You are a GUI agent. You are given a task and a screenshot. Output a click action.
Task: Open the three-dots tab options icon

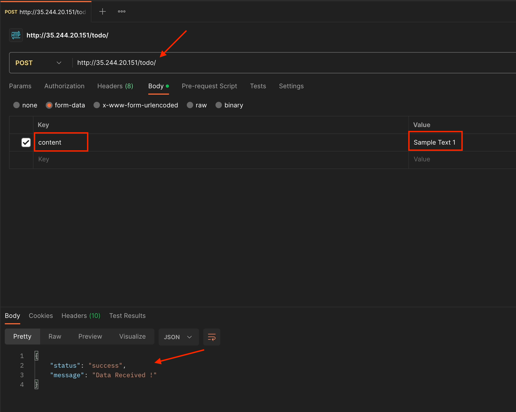click(x=122, y=11)
